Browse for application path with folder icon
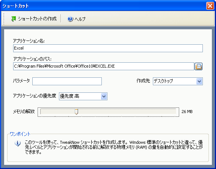The height and width of the screenshot is (169, 216). pos(198,66)
